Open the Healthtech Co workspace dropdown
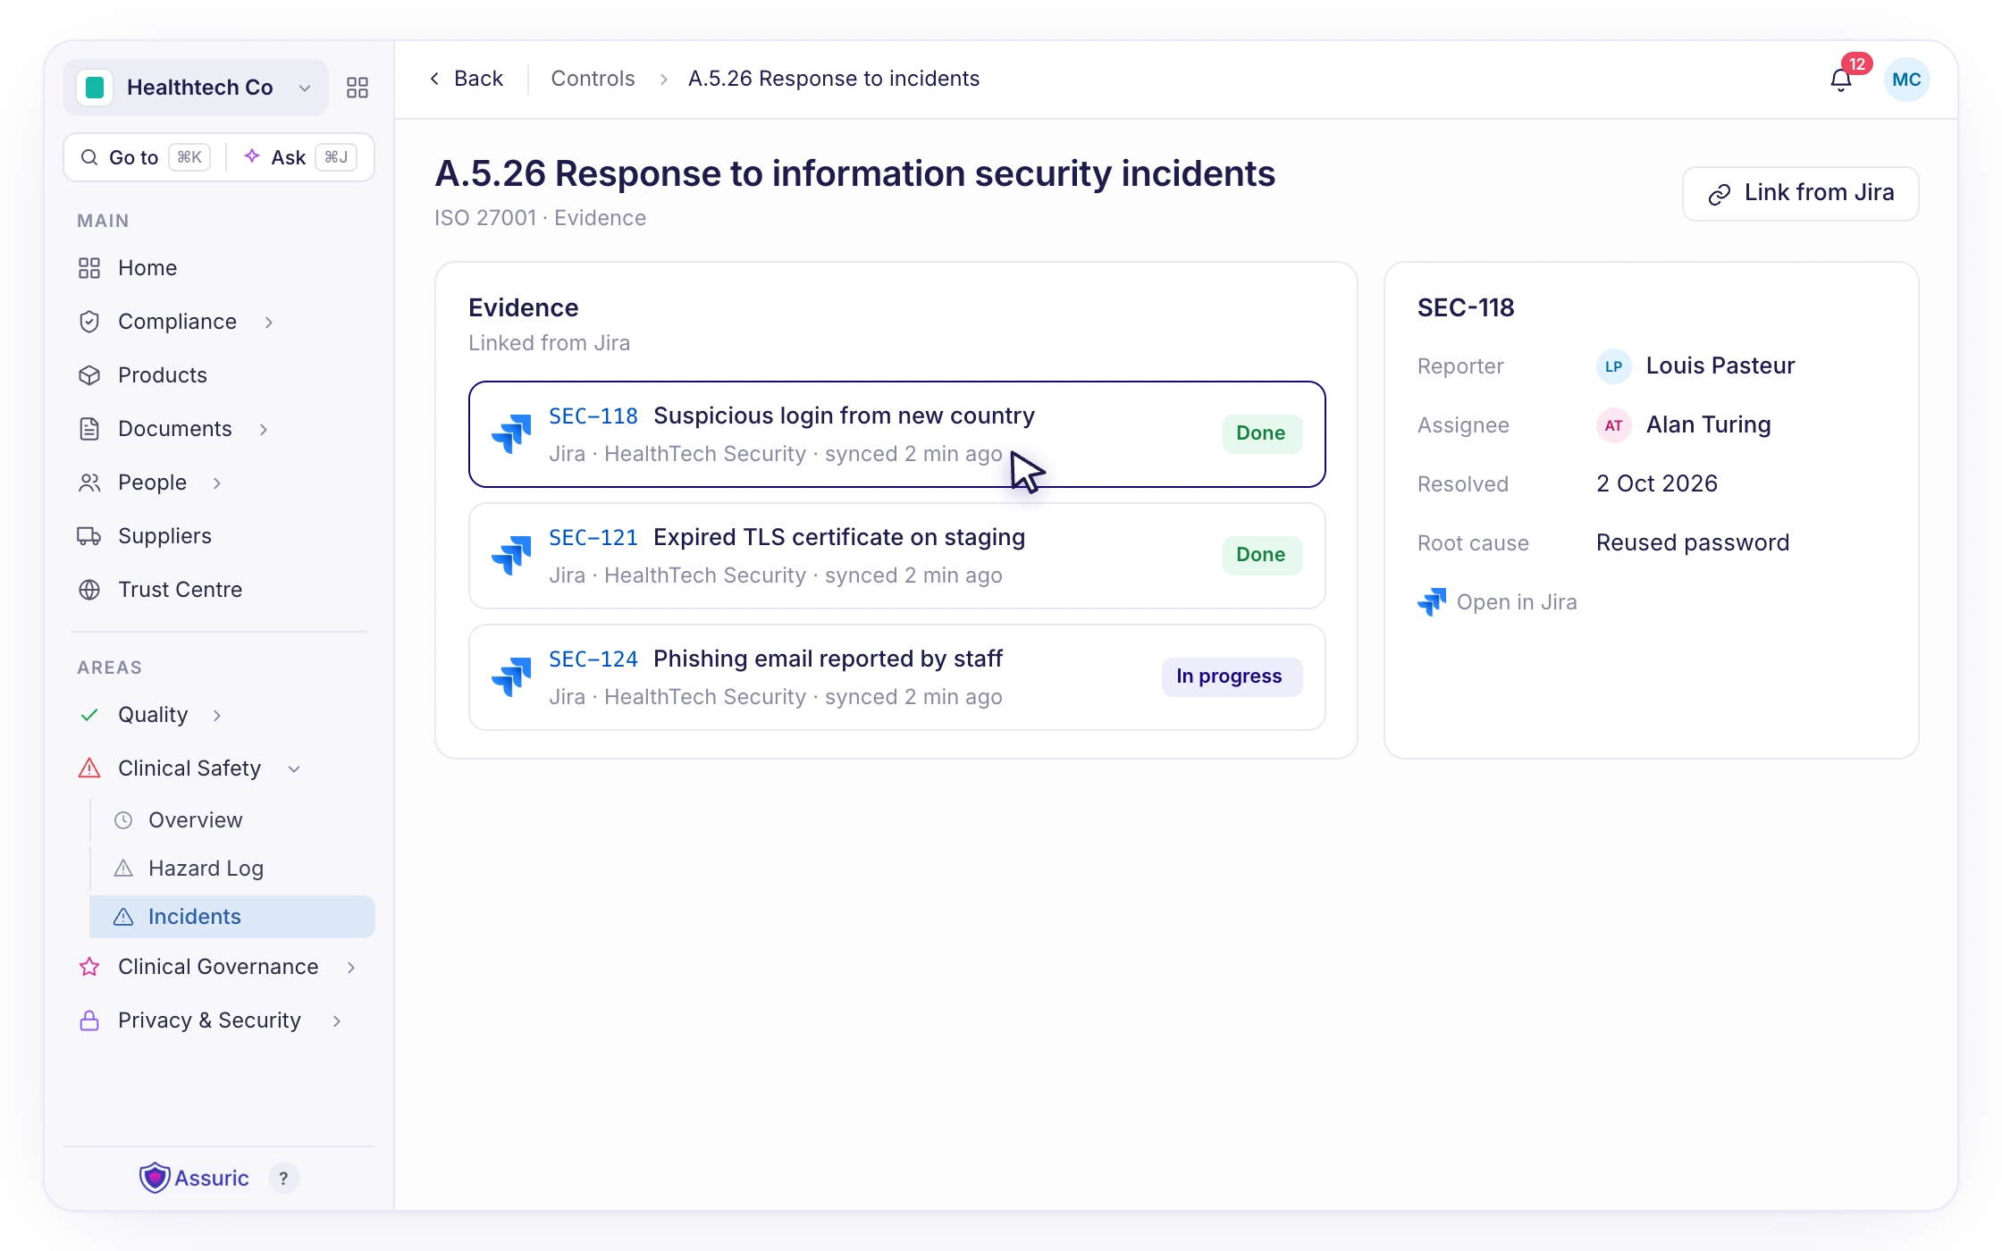The image size is (2002, 1251). pos(196,88)
